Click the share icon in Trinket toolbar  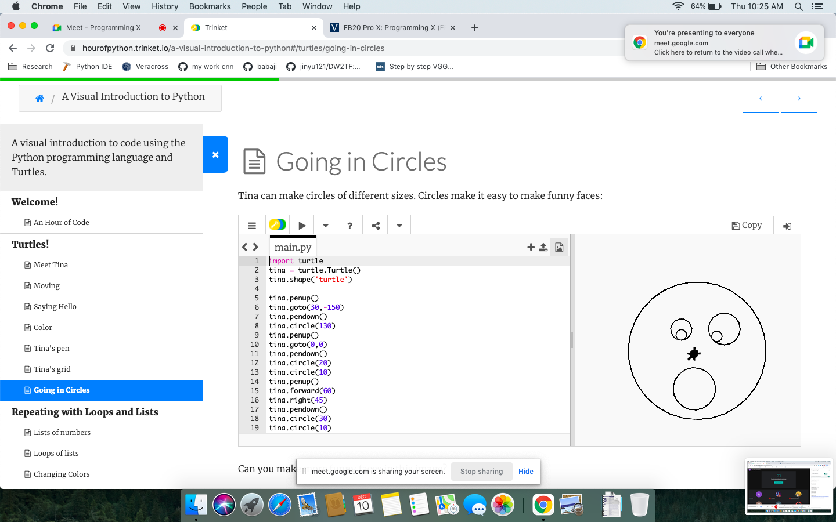tap(376, 226)
